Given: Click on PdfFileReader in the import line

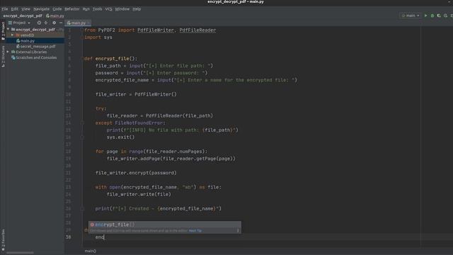Looking at the screenshot, I should click(197, 30).
